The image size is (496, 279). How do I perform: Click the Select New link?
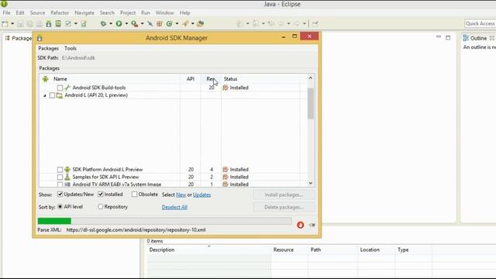click(x=181, y=195)
